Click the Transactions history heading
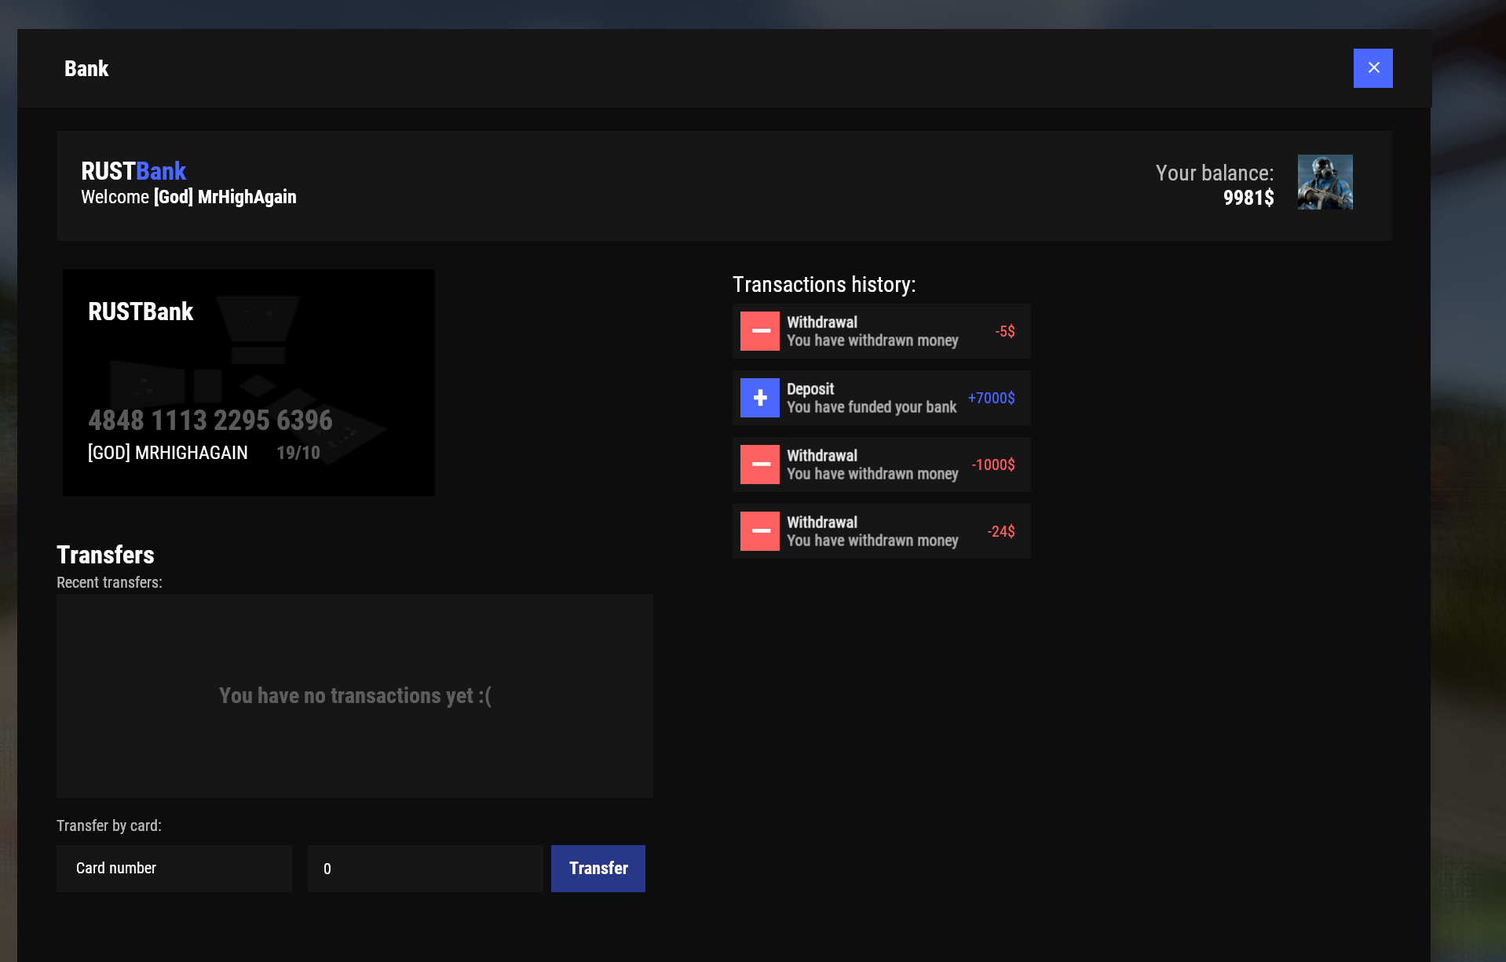The height and width of the screenshot is (962, 1506). (x=824, y=284)
